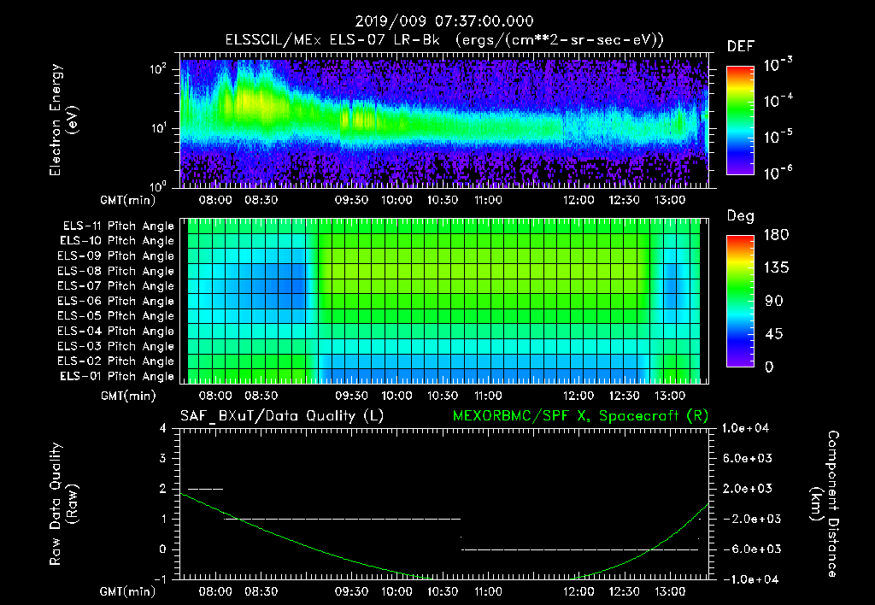Click the ELS-01 Pitch Angle row label

tap(116, 376)
